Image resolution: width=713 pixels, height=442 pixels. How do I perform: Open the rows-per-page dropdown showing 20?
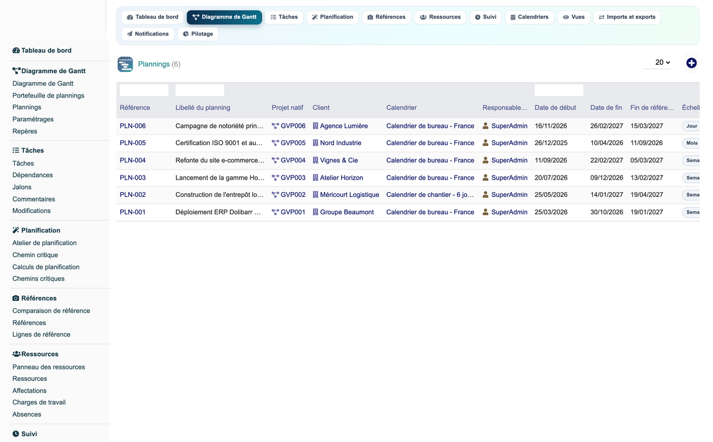click(657, 62)
